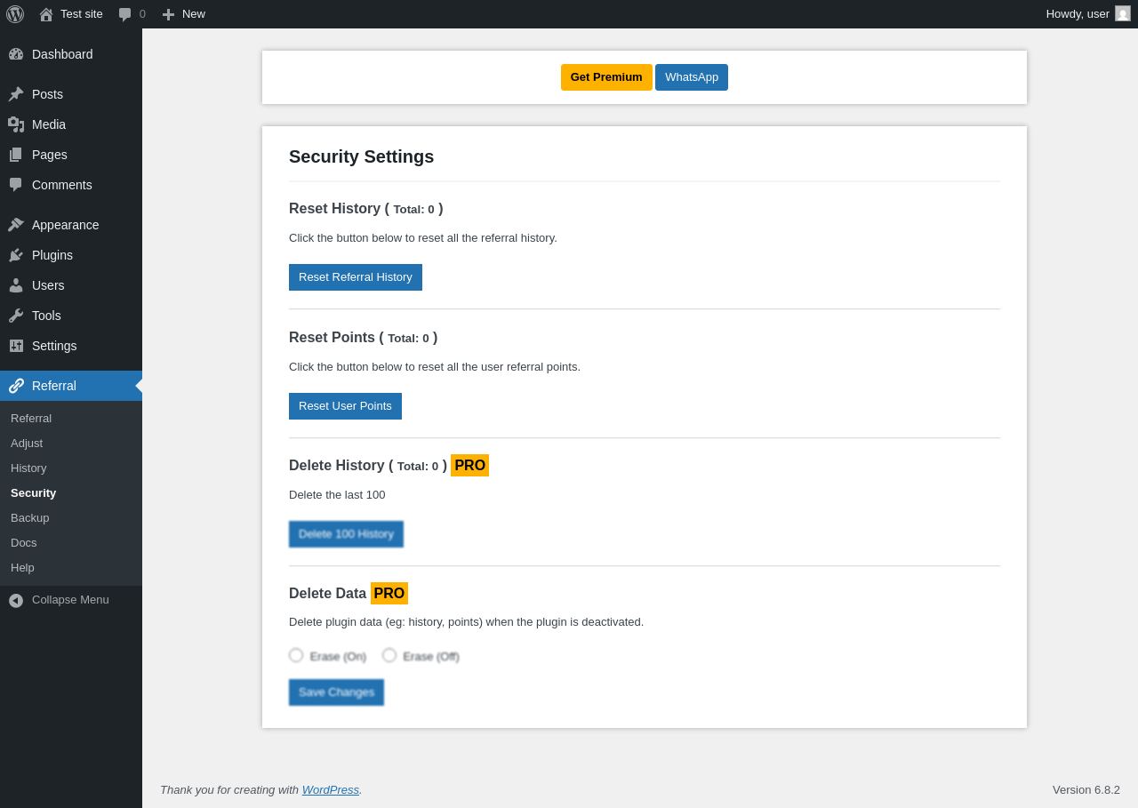
Task: Click the Comments sidebar icon
Action: pyautogui.click(x=16, y=185)
